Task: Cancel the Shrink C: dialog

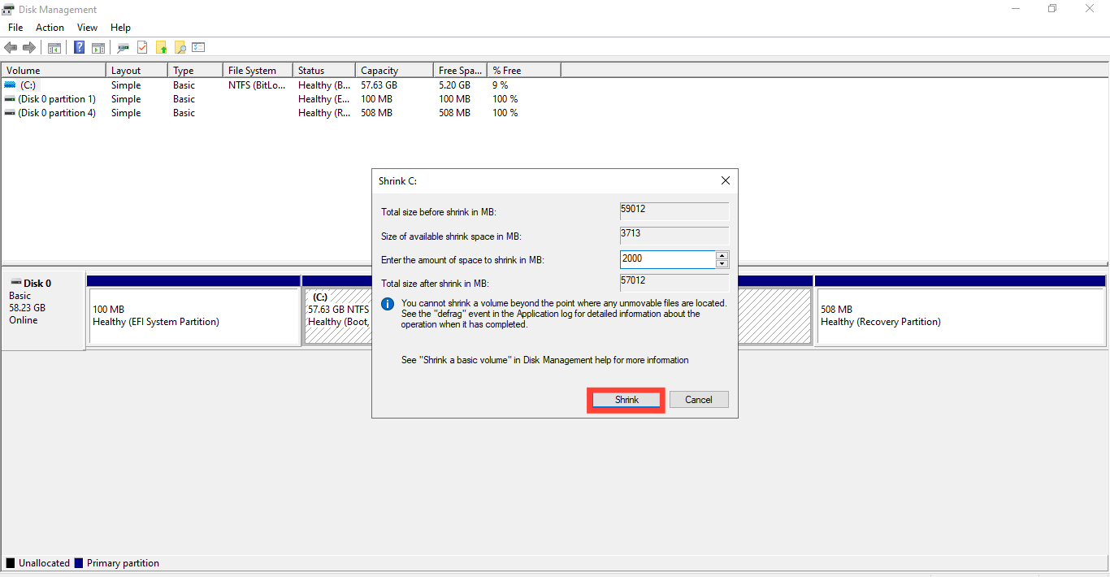Action: (698, 400)
